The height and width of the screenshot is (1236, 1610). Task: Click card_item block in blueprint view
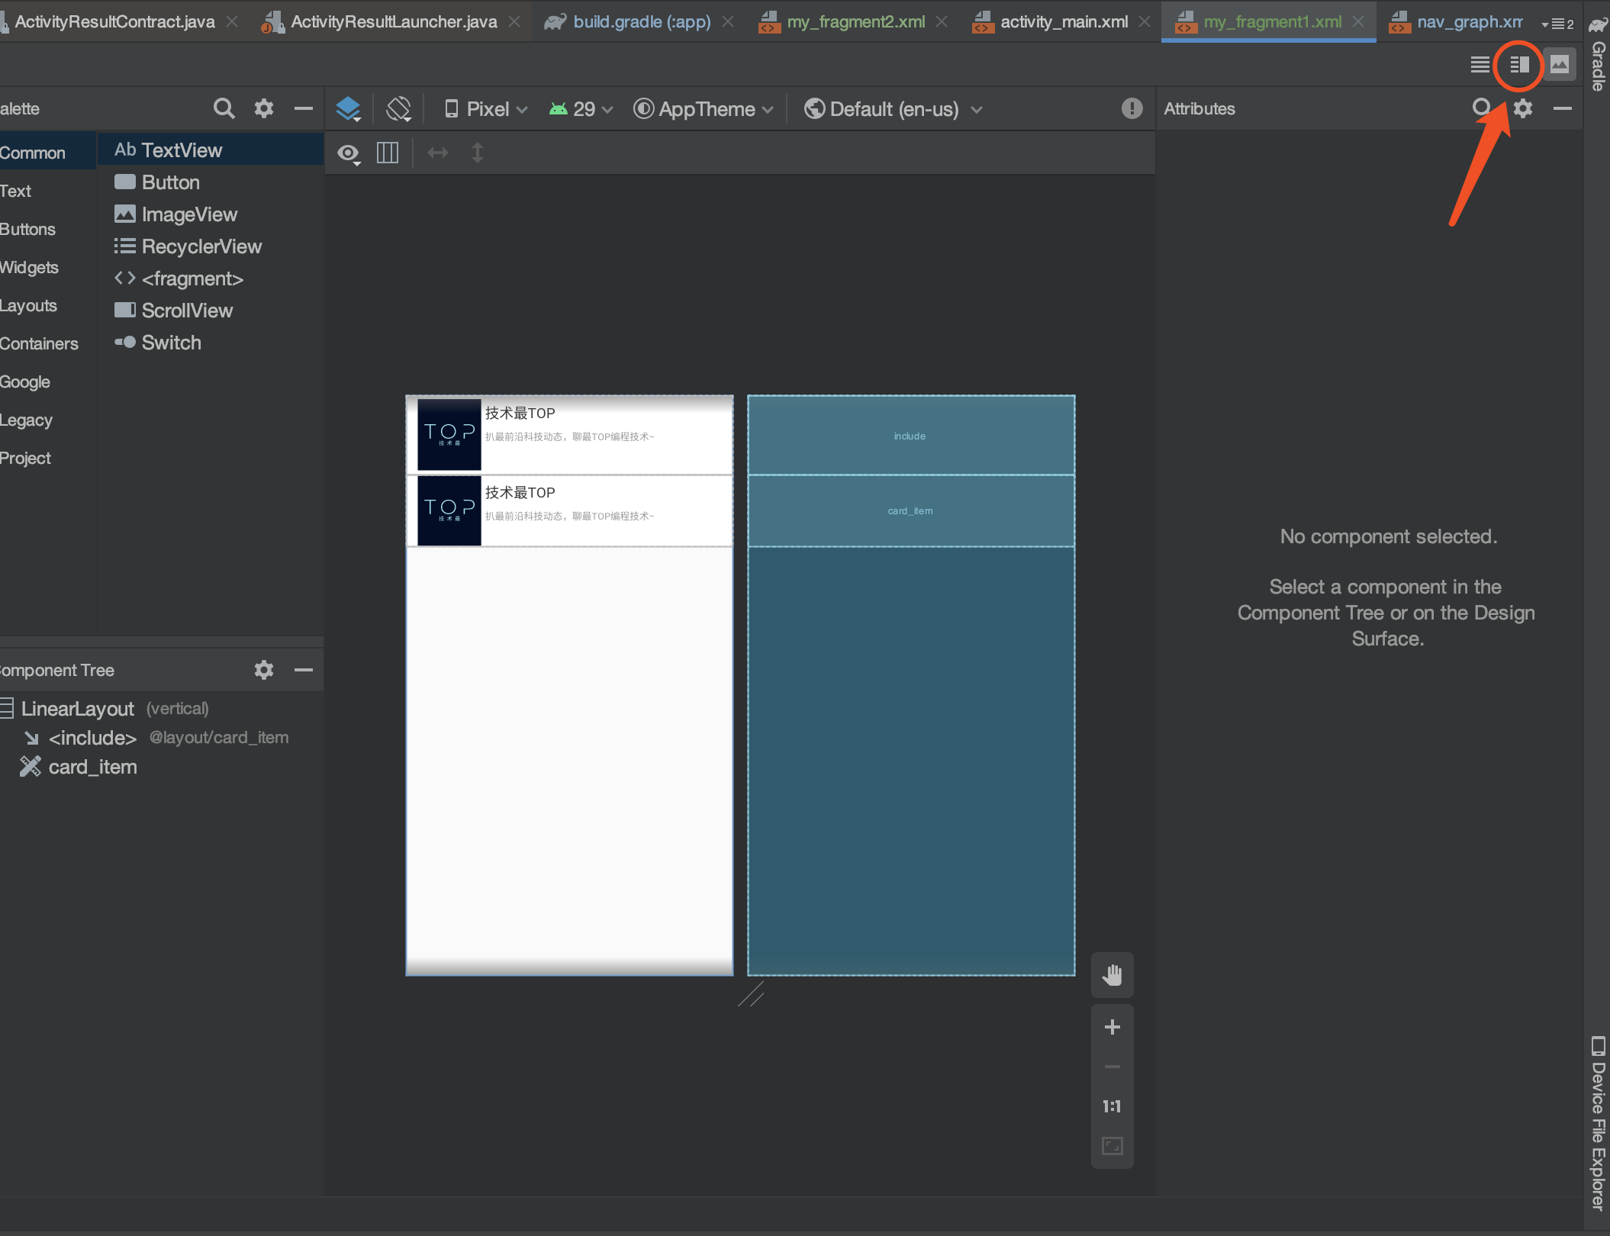tap(911, 510)
